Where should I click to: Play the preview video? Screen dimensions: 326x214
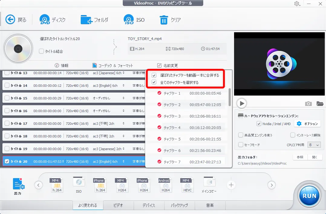[242, 103]
